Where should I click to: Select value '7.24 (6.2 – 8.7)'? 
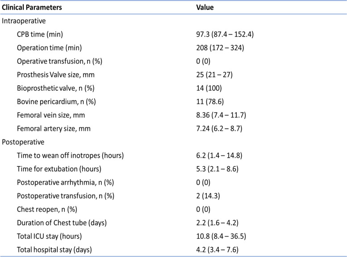point(219,129)
